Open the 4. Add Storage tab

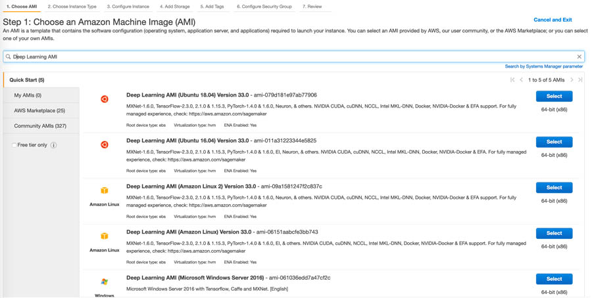[174, 7]
